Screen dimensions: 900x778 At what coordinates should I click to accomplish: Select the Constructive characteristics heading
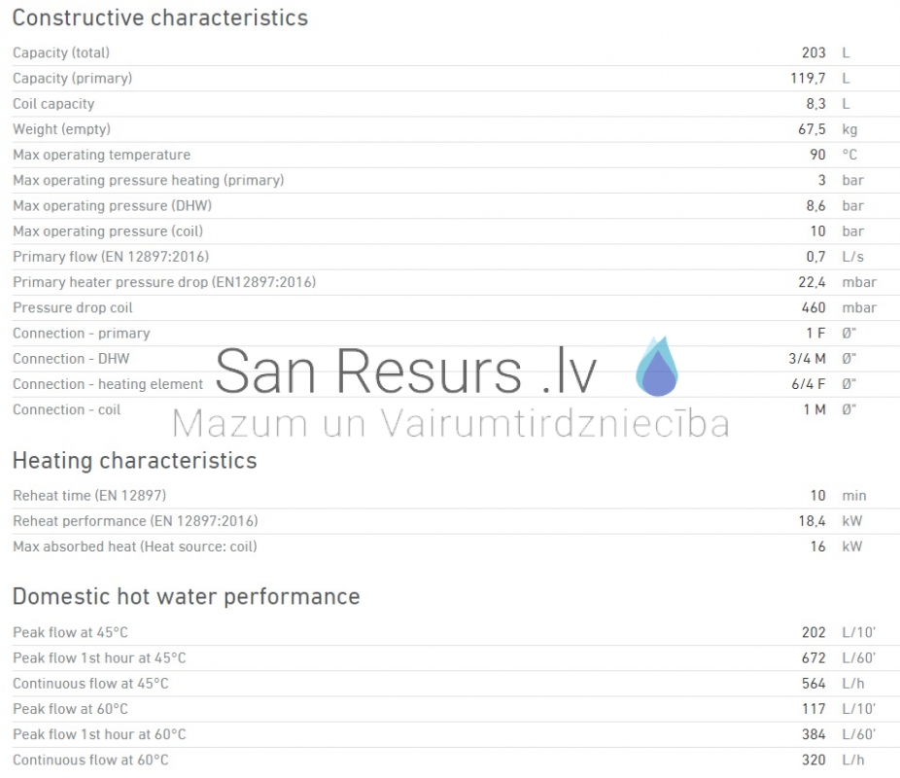click(160, 18)
